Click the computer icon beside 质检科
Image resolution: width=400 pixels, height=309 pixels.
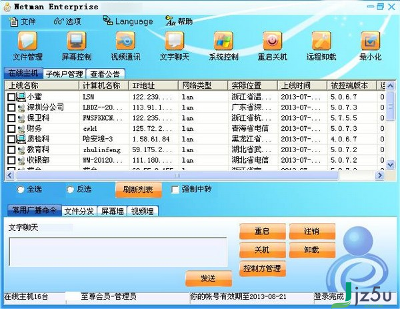(21, 139)
